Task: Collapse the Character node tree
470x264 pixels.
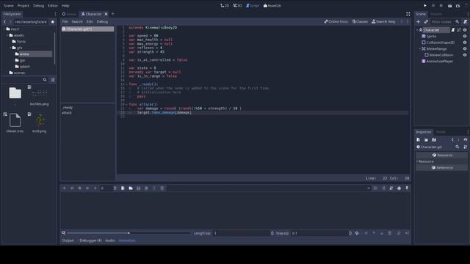Action: coord(417,30)
